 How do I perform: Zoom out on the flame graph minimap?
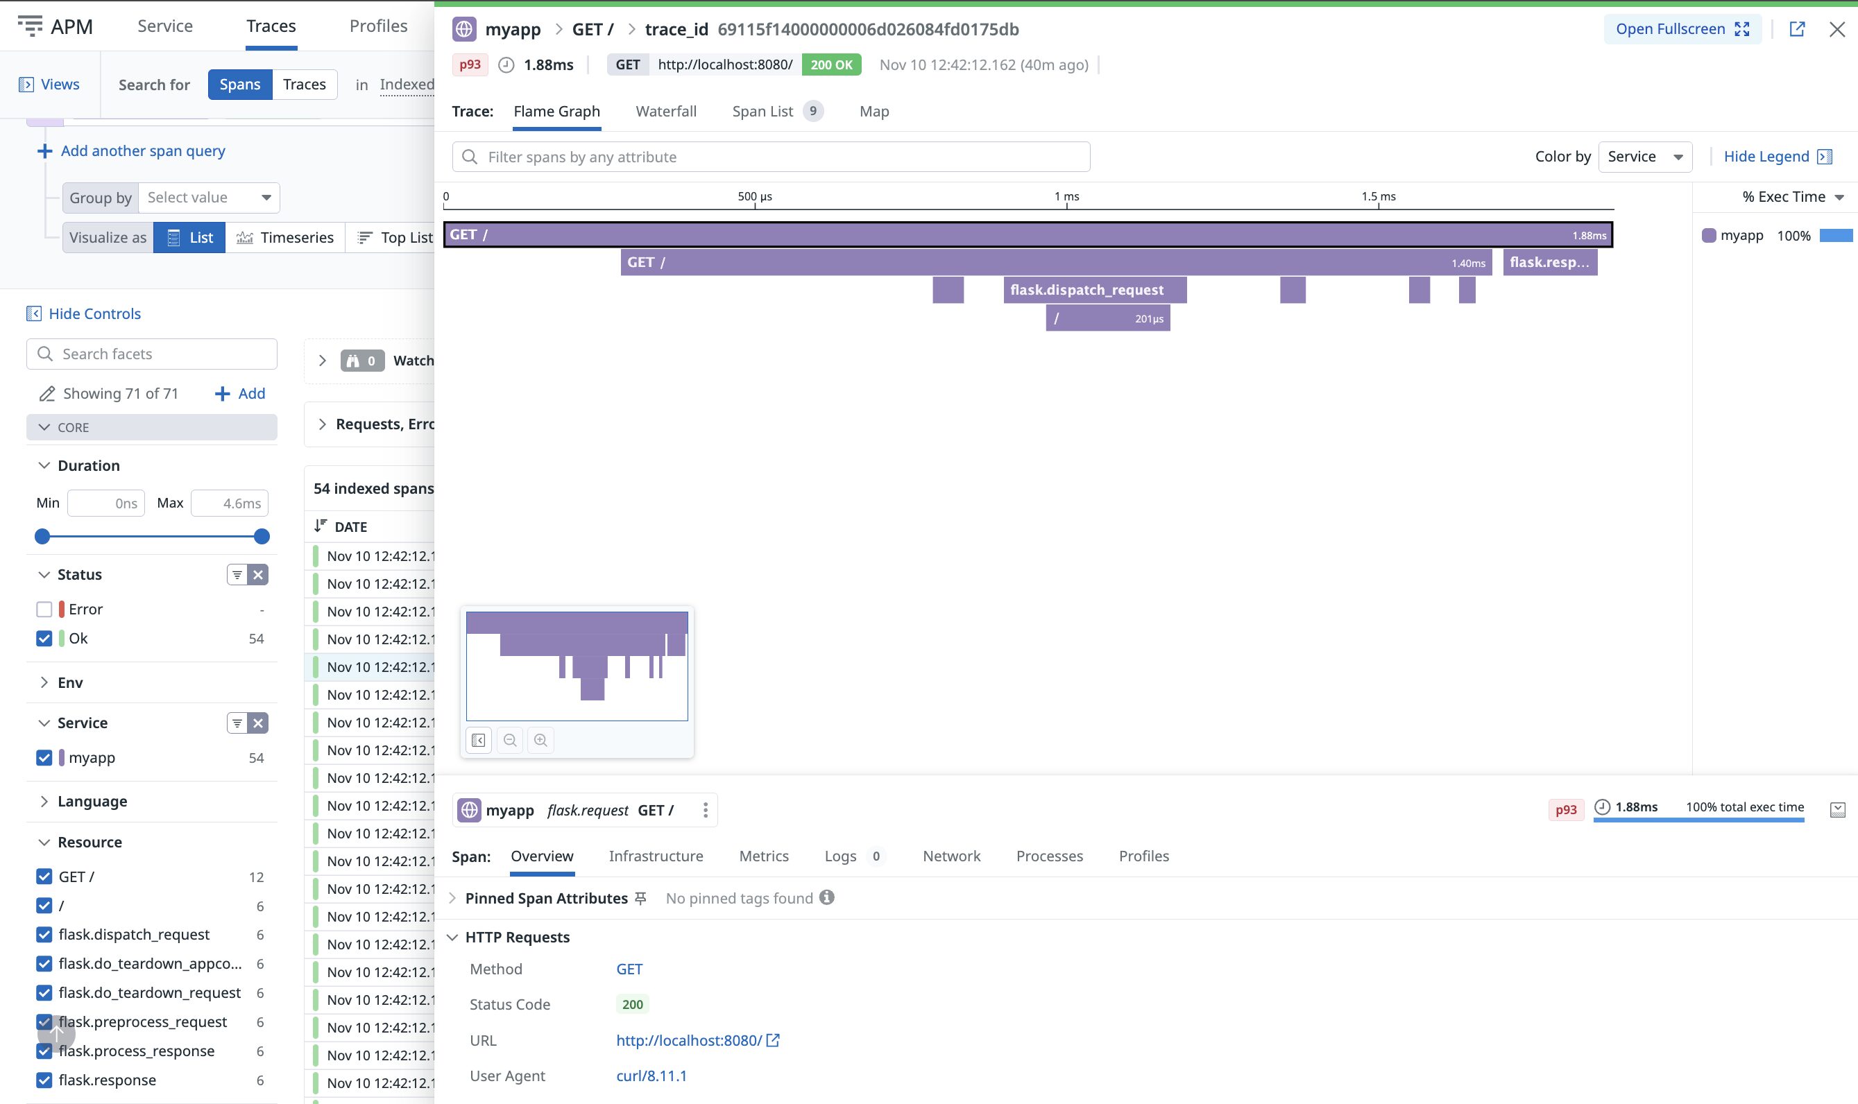pyautogui.click(x=510, y=739)
